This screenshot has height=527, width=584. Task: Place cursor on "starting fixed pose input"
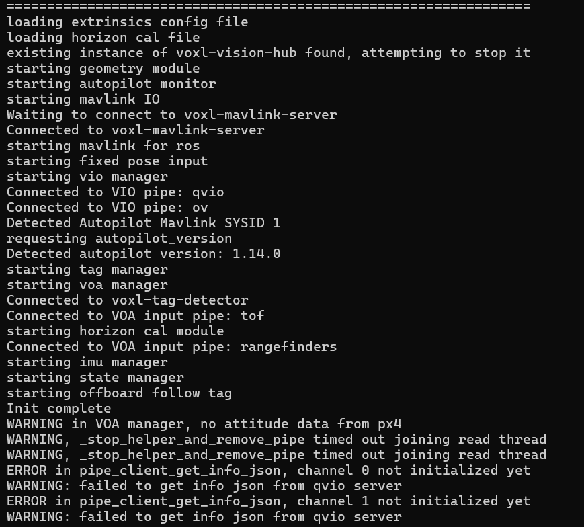click(108, 161)
